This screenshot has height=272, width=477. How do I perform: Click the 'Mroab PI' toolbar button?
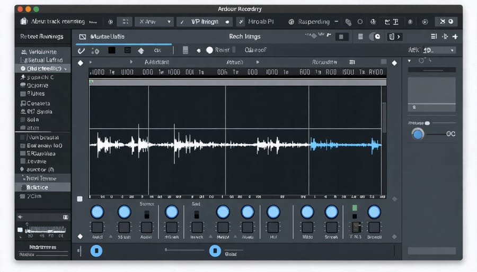coord(261,22)
